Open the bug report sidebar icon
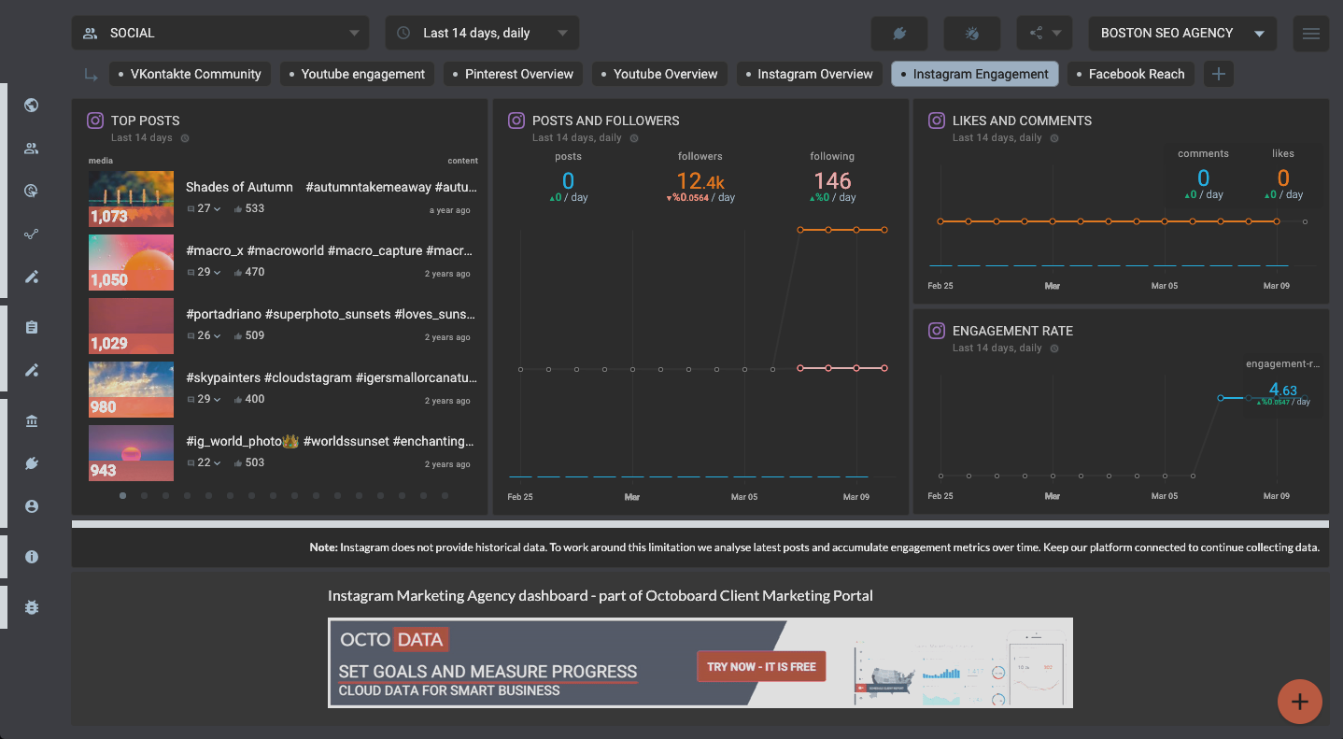 coord(32,607)
